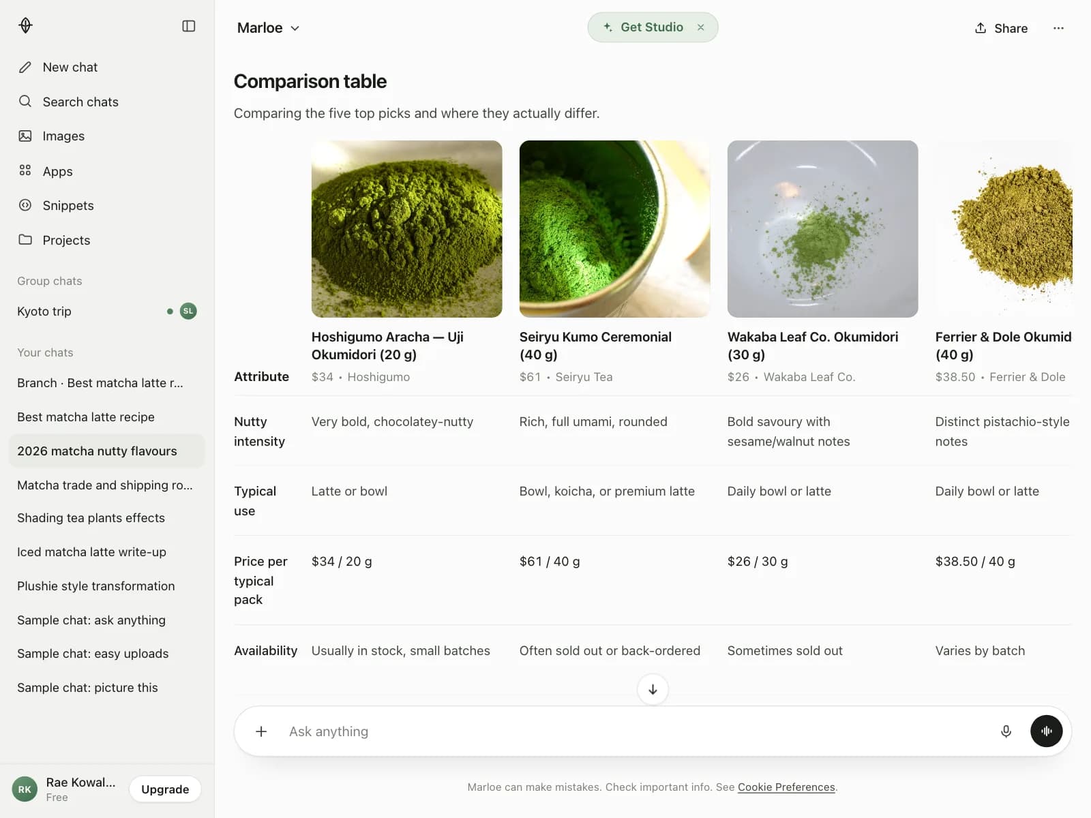Open the Kyoto trip group chat
The width and height of the screenshot is (1091, 818).
[107, 311]
